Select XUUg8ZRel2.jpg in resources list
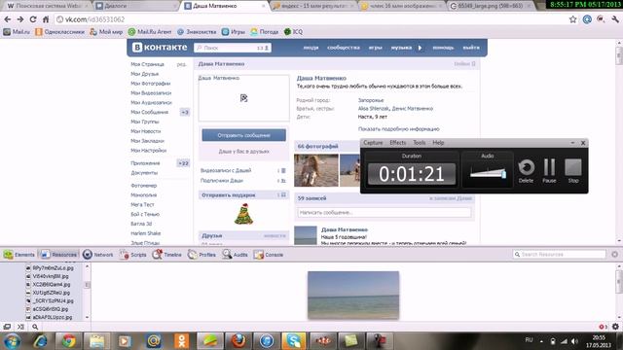The image size is (623, 350). click(x=51, y=293)
